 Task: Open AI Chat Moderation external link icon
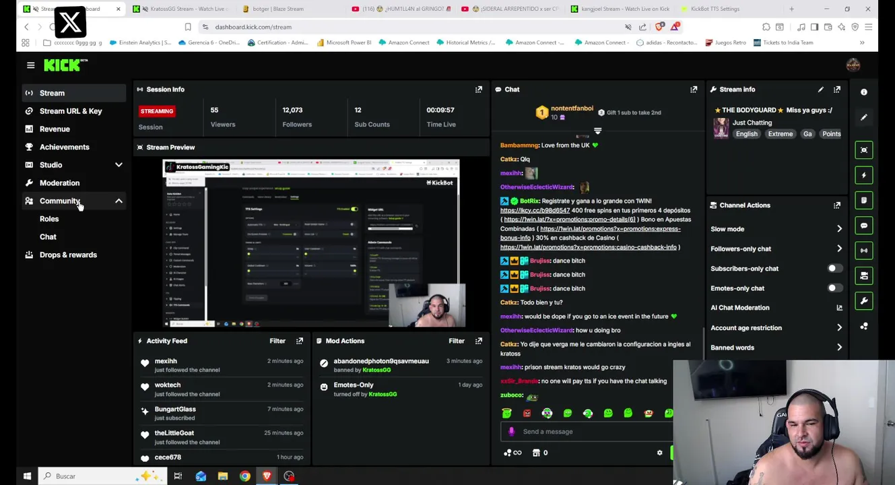[x=839, y=308]
